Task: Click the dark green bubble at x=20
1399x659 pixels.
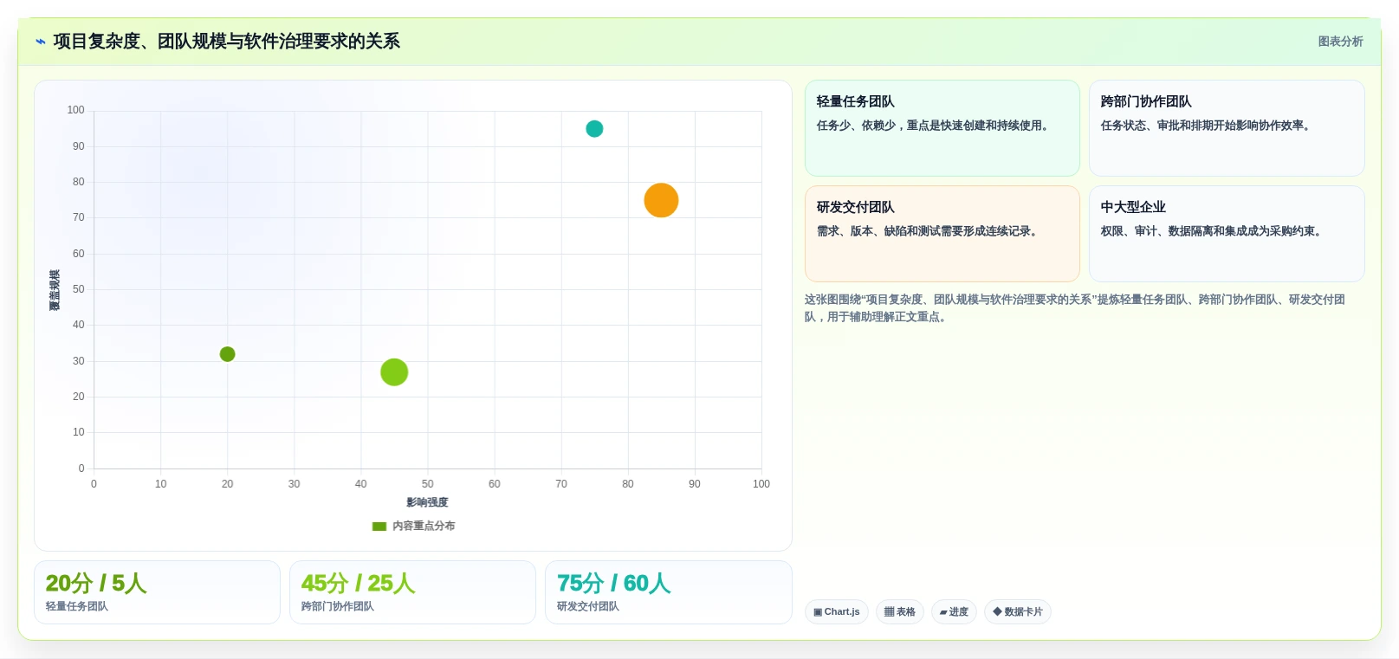Action: [x=227, y=354]
